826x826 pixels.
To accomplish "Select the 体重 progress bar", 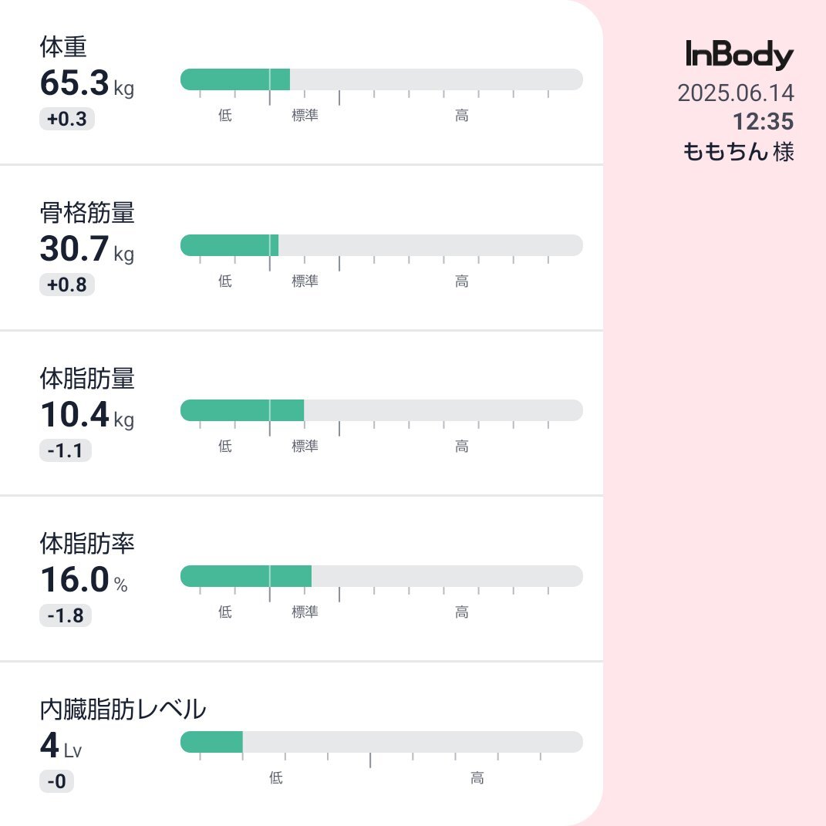I will (x=382, y=79).
